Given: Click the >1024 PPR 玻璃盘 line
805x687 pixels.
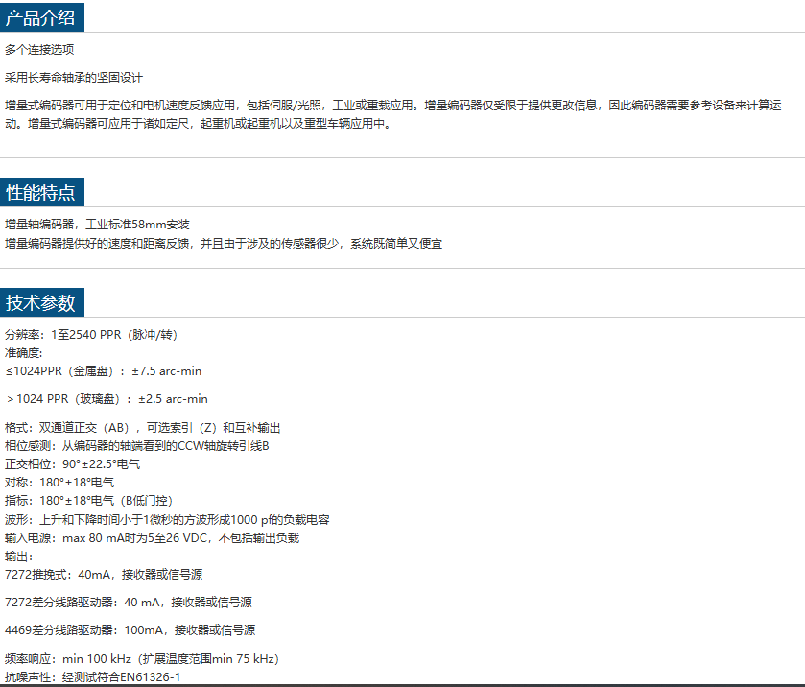Looking at the screenshot, I should click(106, 399).
